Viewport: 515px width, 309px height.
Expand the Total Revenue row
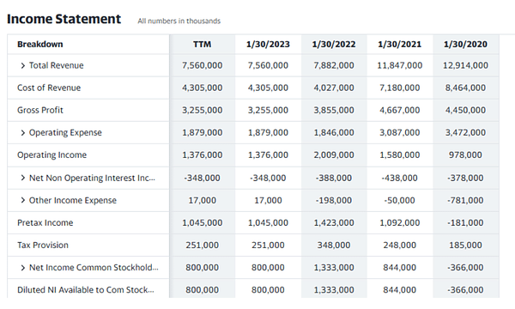coord(22,66)
